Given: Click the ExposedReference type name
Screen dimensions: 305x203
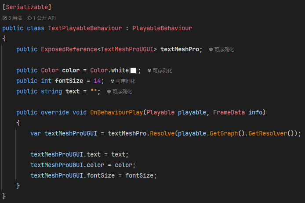Looking at the screenshot, I should coord(69,49).
